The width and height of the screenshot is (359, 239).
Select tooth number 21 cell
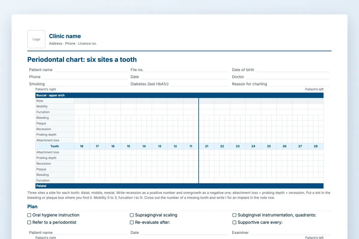[x=207, y=146]
